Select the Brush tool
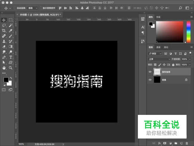 pyautogui.click(x=10, y=36)
